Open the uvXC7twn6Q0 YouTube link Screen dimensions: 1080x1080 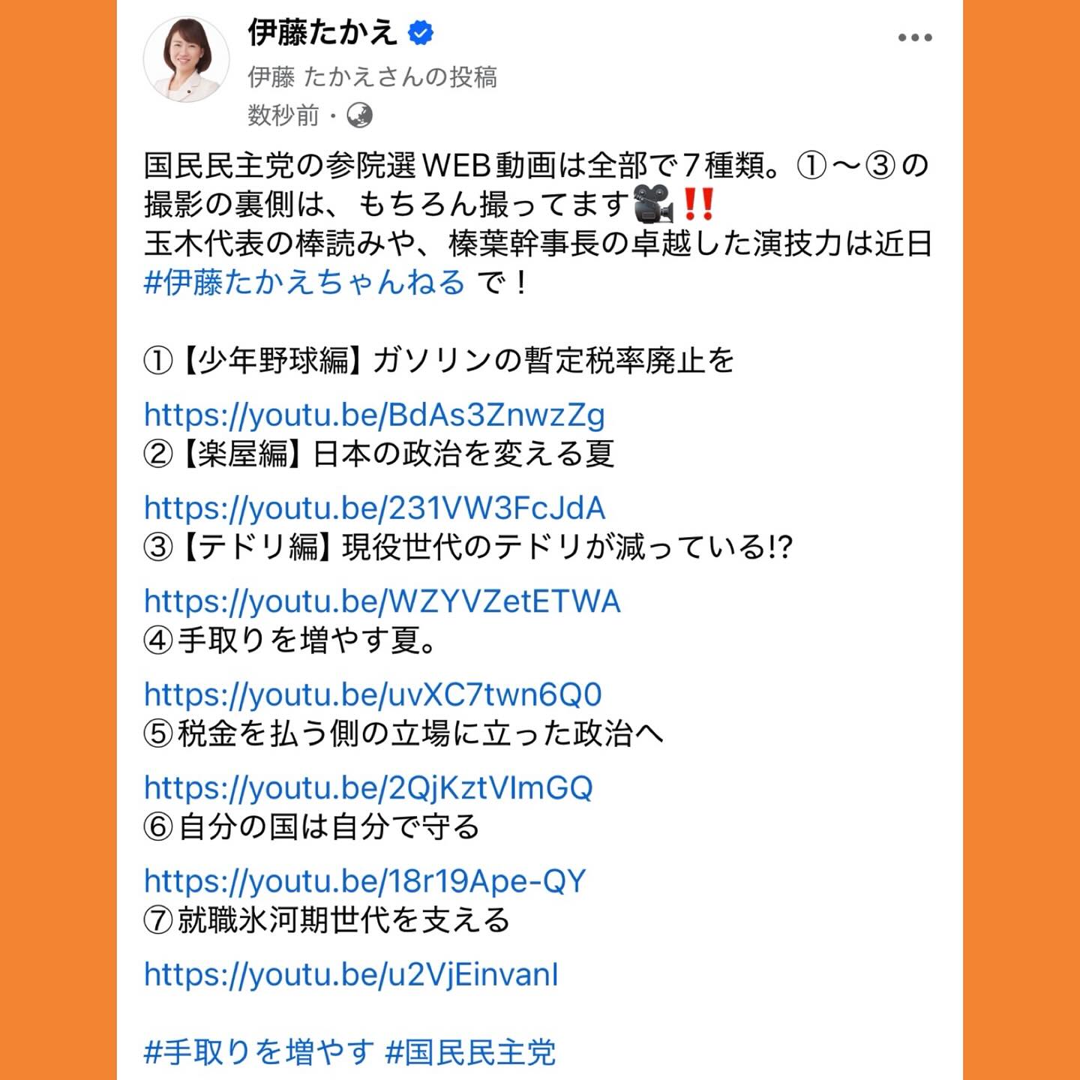[373, 694]
